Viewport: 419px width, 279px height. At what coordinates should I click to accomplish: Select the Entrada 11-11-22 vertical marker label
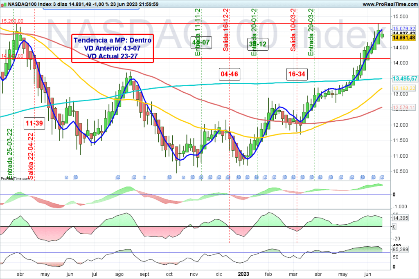[198, 32]
